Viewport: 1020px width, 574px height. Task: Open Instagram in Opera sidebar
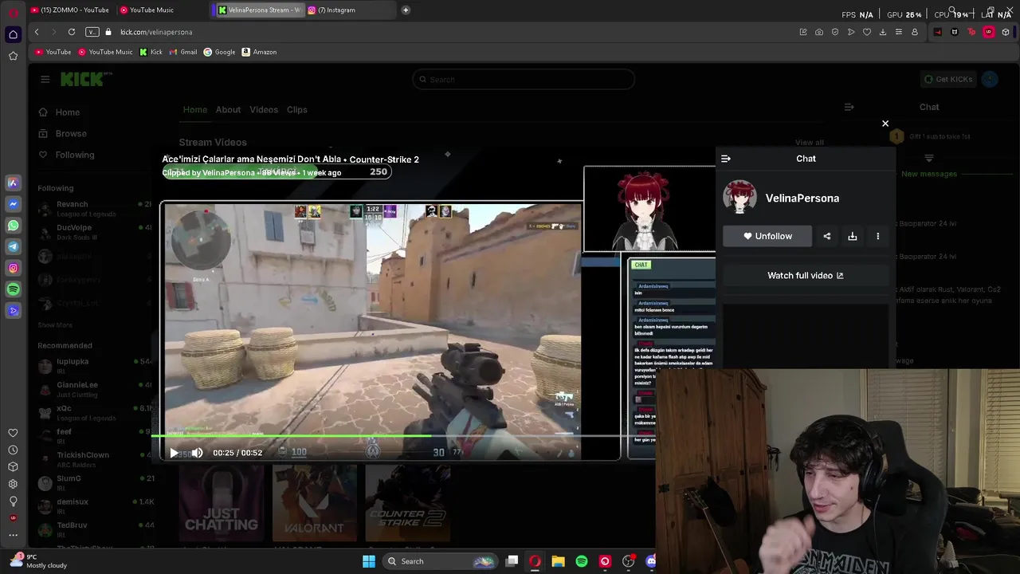pyautogui.click(x=13, y=269)
